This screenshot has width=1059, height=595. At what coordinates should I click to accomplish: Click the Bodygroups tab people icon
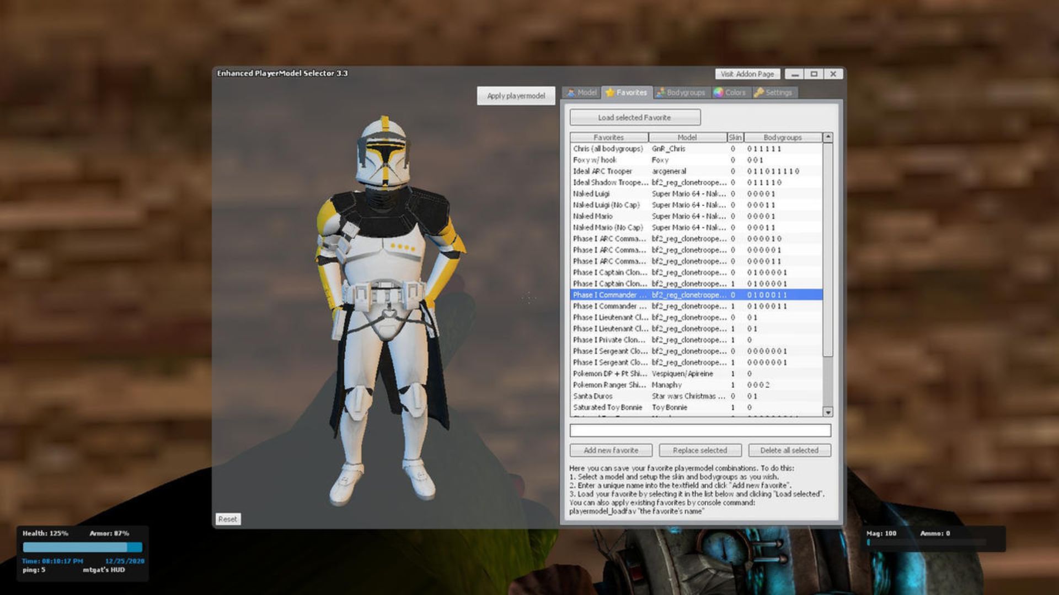660,93
